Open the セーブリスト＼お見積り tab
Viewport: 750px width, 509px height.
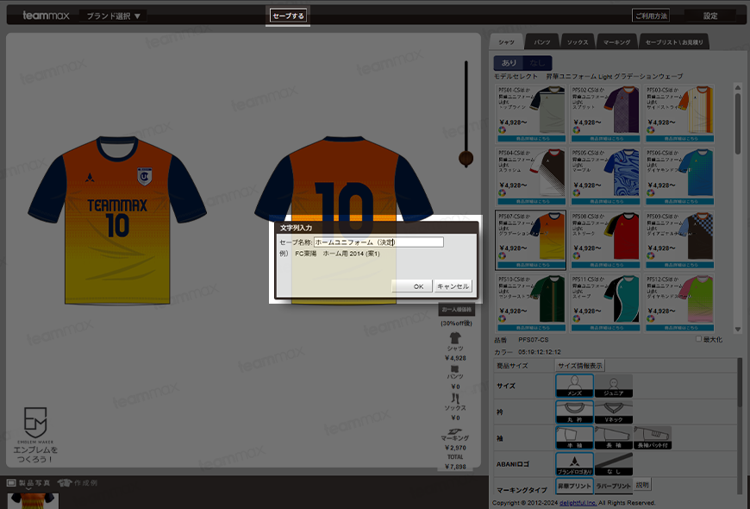pyautogui.click(x=674, y=42)
